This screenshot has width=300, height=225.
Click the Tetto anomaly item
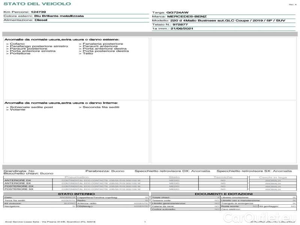88,54
